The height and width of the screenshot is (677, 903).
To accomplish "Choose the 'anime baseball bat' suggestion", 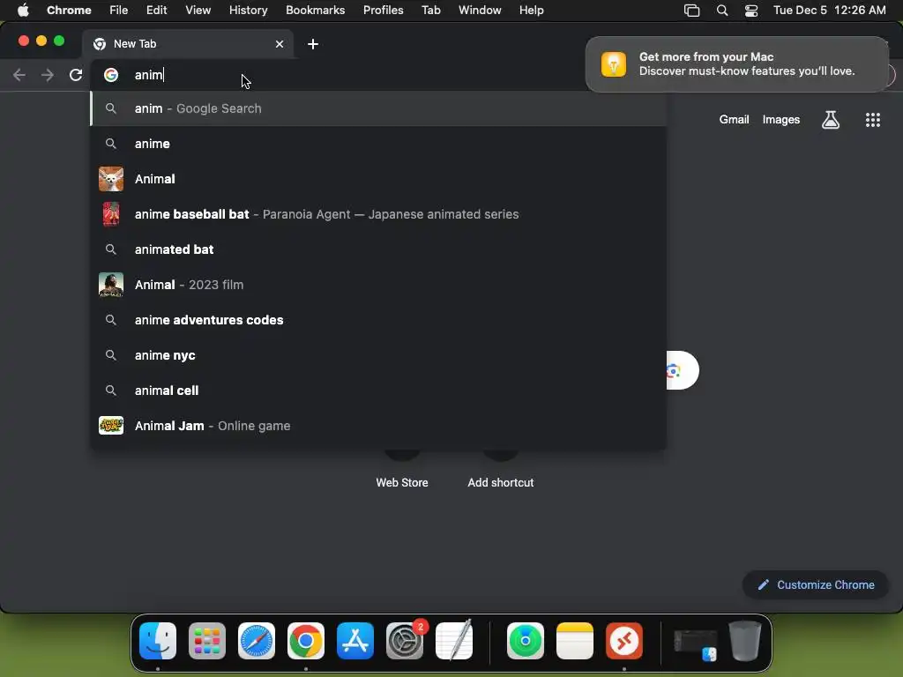I will (x=378, y=214).
